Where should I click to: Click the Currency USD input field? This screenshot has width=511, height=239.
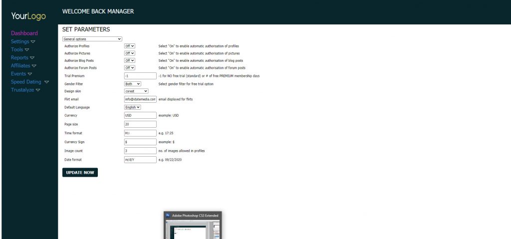click(x=140, y=115)
